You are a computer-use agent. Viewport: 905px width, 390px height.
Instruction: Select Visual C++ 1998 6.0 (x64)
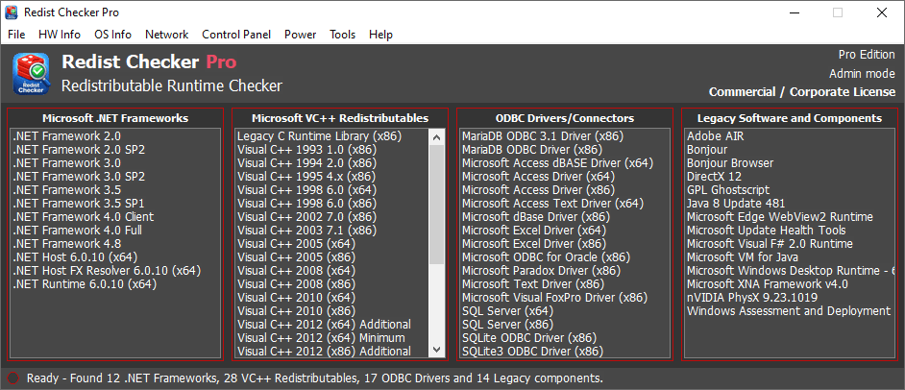[x=307, y=190]
